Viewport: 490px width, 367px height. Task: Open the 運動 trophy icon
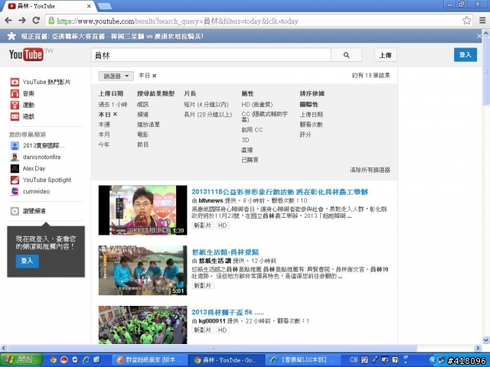[x=15, y=106]
